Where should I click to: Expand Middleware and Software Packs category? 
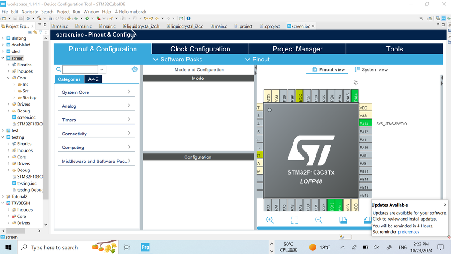96,161
